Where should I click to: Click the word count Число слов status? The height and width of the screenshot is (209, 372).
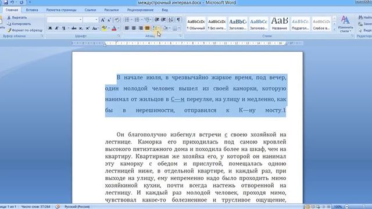pos(36,207)
